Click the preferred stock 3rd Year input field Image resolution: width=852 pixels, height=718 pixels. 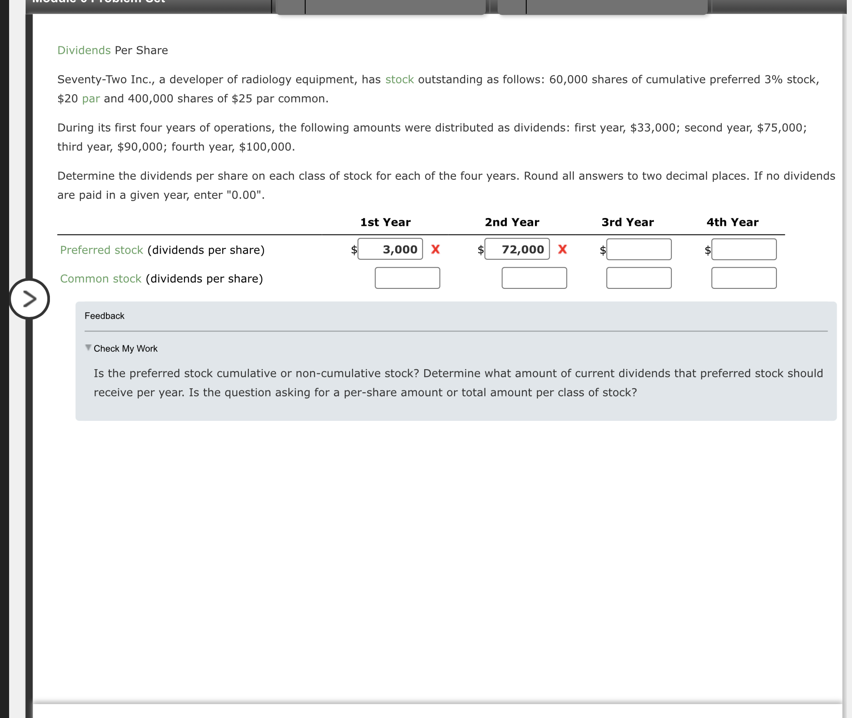[638, 249]
